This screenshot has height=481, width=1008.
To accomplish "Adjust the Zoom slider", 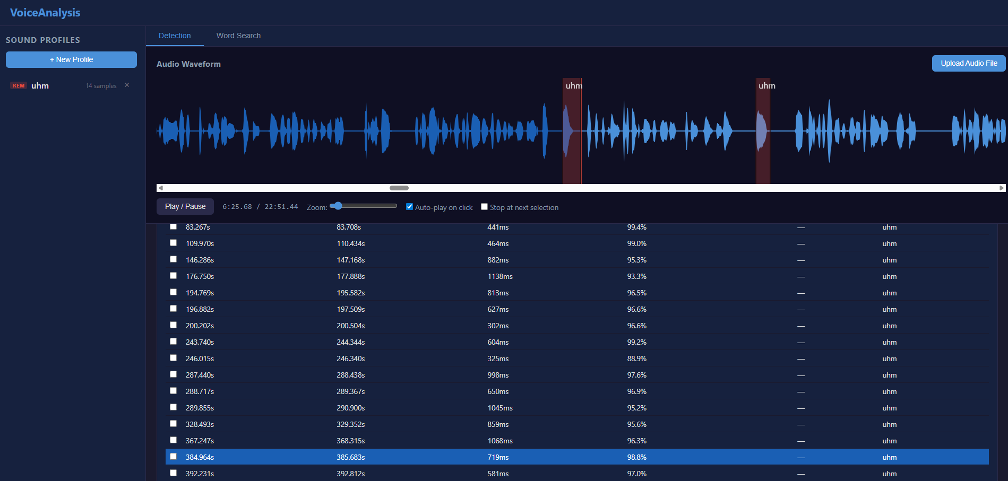I will click(x=363, y=206).
